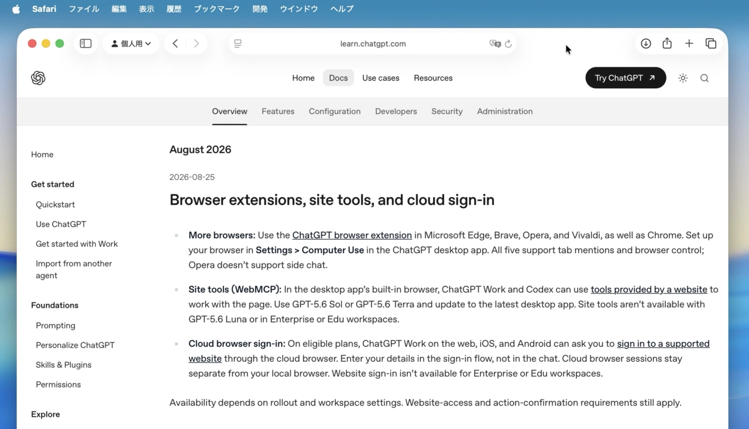The height and width of the screenshot is (429, 749).
Task: Switch to the Features tab
Action: 278,111
